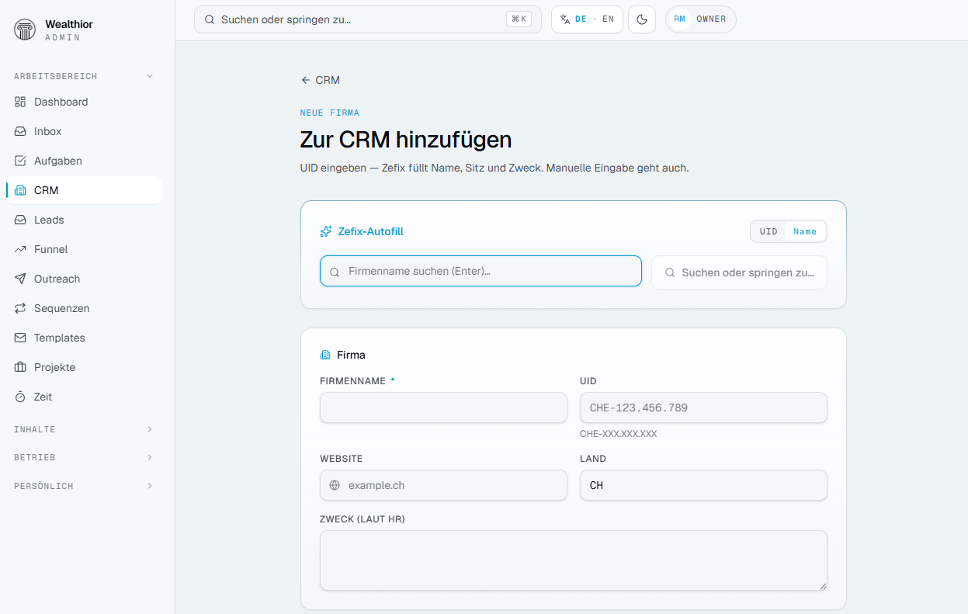Click the Sequenzen repeat-arrows icon
The width and height of the screenshot is (968, 614).
tap(20, 308)
